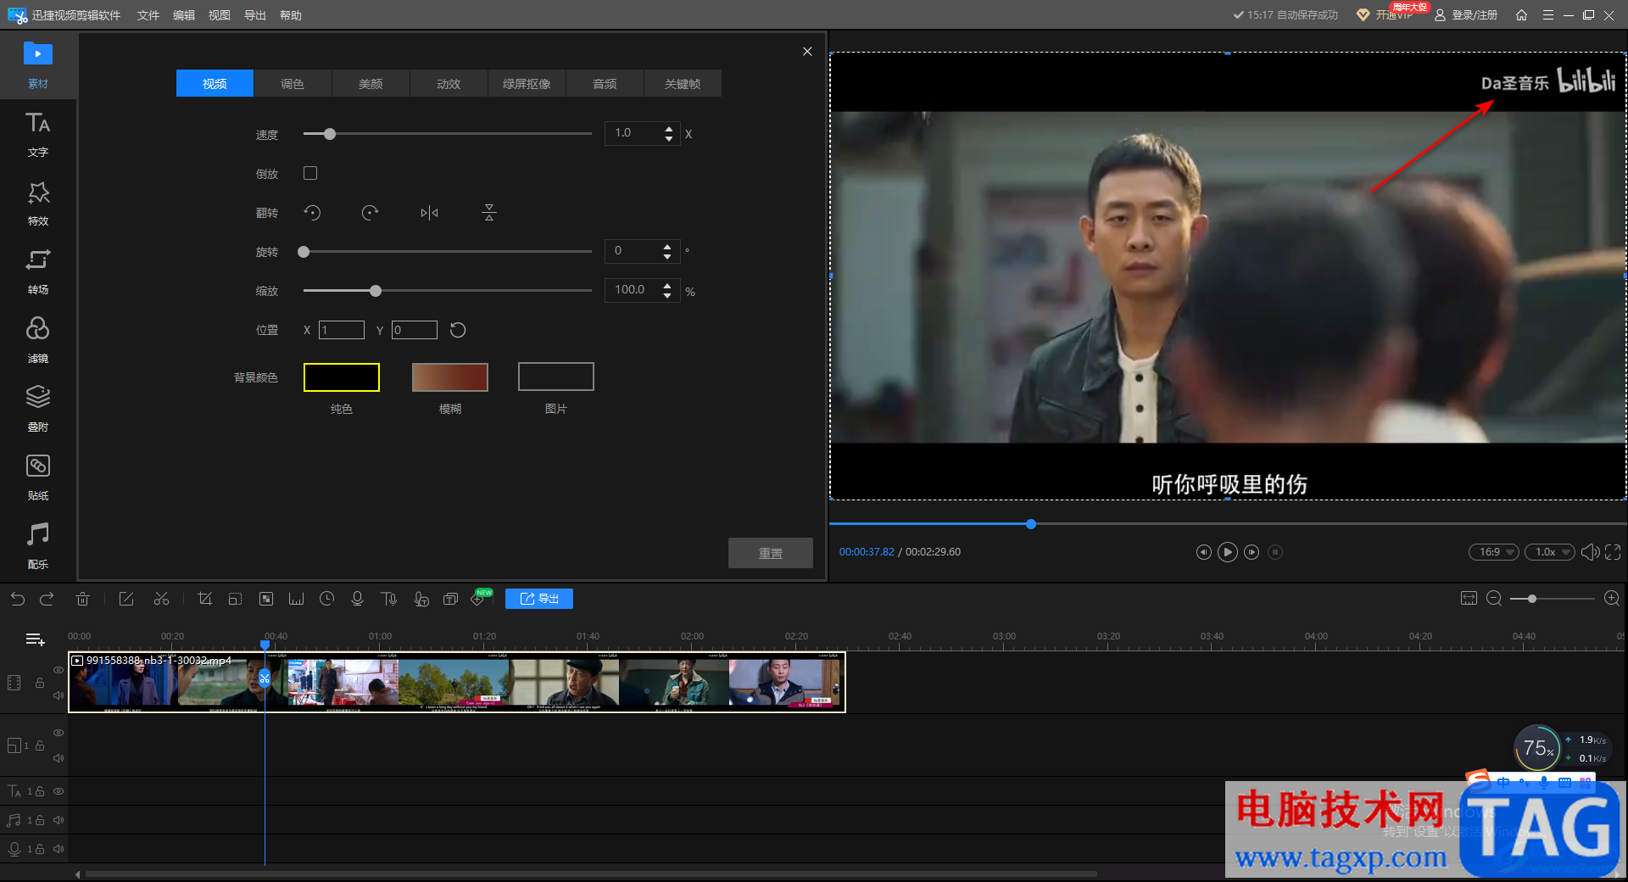
Task: Flip the video horizontally
Action: 429,213
